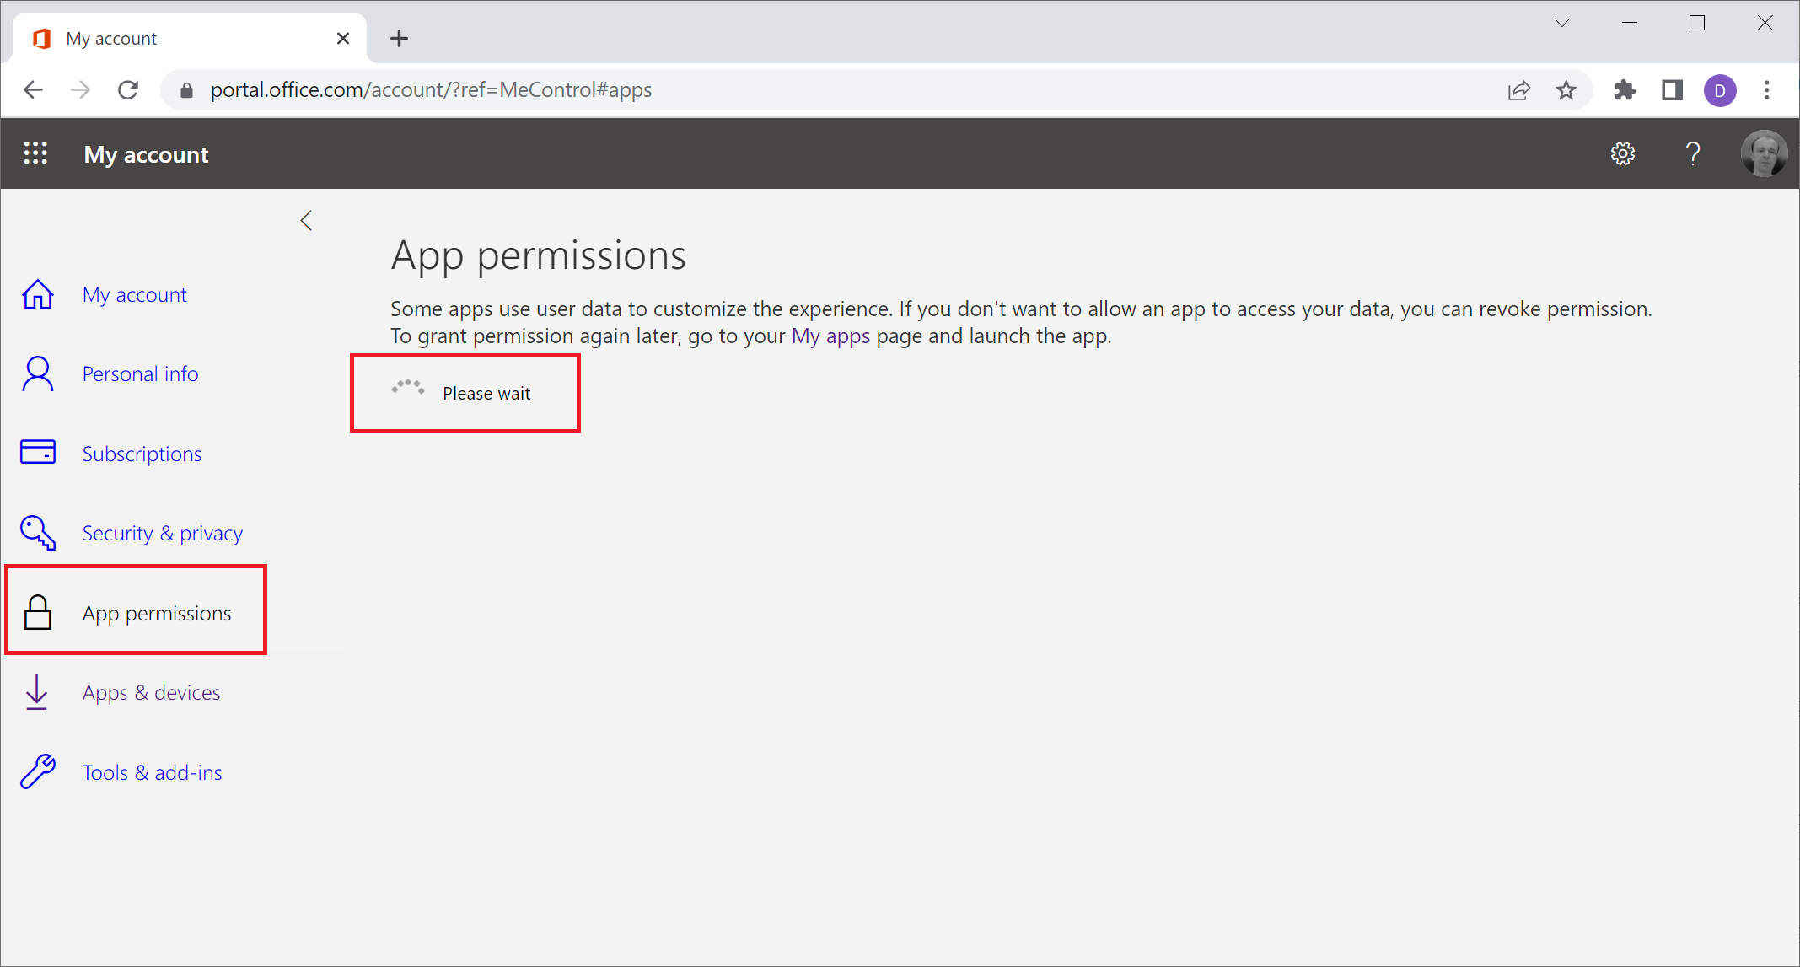Select the Subscriptions credit card icon
Screen dimensions: 1800x967
[37, 452]
